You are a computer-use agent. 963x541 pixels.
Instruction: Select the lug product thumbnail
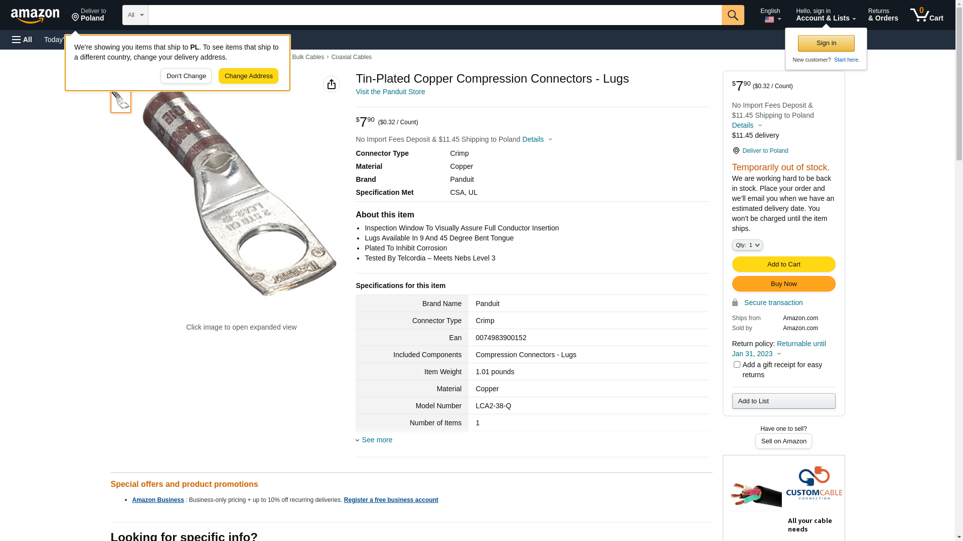[x=121, y=102]
